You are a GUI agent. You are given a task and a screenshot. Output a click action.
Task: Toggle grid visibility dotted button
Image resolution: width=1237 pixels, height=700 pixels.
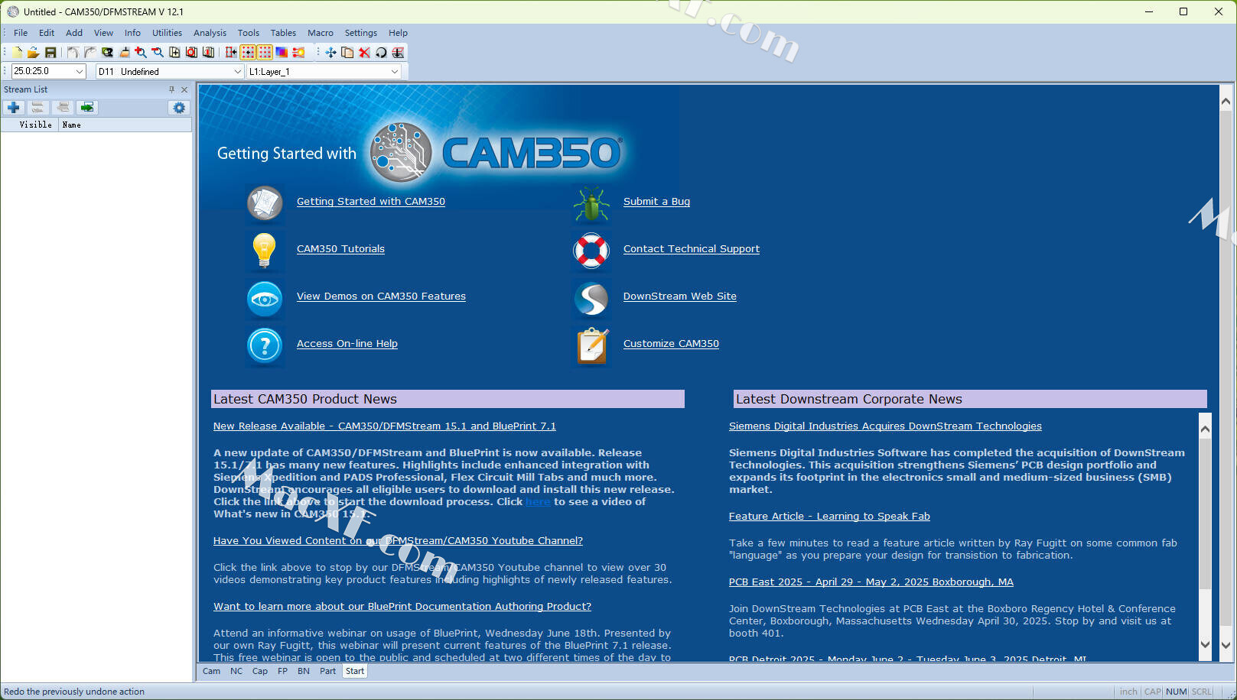point(265,52)
